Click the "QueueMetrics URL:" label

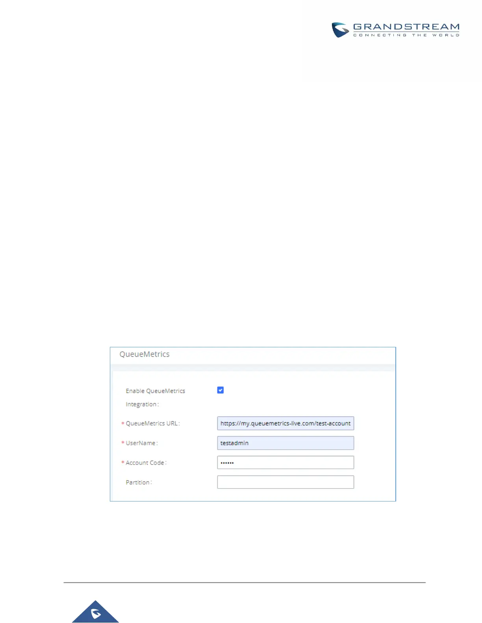(x=153, y=424)
